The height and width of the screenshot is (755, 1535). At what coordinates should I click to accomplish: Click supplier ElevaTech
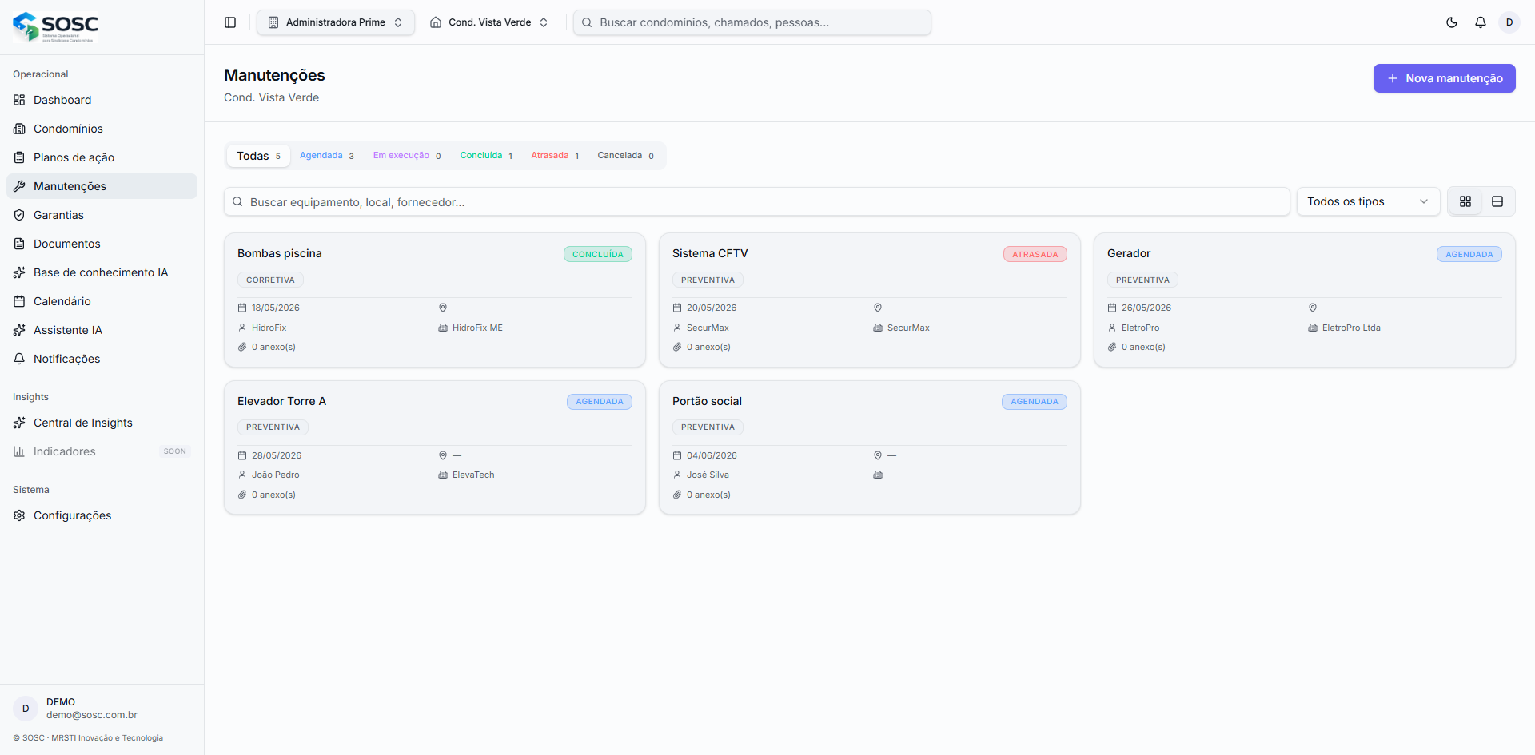point(473,475)
